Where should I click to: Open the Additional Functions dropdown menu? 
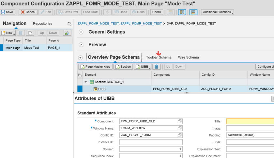coord(217,12)
